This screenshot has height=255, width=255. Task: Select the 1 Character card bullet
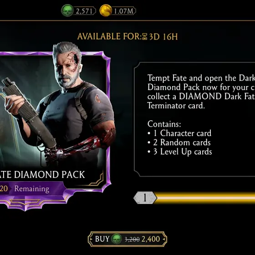click(179, 133)
